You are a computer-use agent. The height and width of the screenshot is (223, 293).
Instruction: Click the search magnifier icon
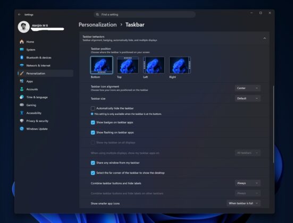[97, 14]
